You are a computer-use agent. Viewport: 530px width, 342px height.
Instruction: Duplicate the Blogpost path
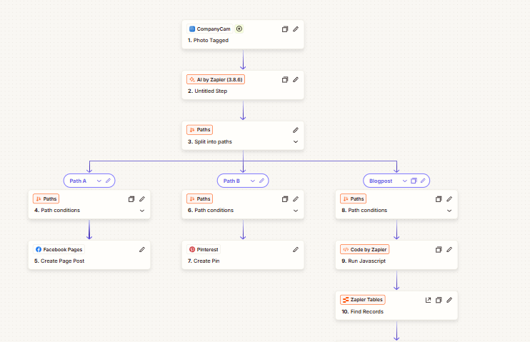click(x=414, y=181)
